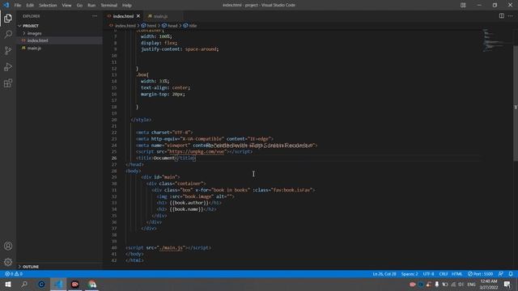
Task: Open the Help menu
Action: tap(127, 6)
